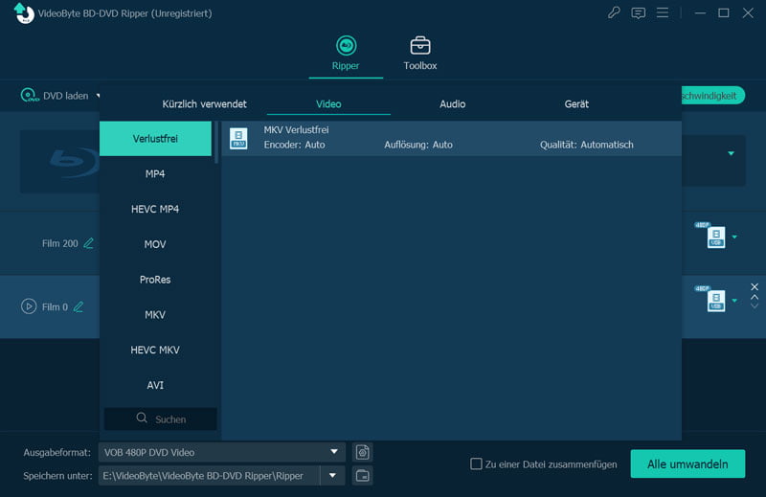The height and width of the screenshot is (497, 766).
Task: Select the MKV Verlustfrei profile row
Action: [451, 138]
